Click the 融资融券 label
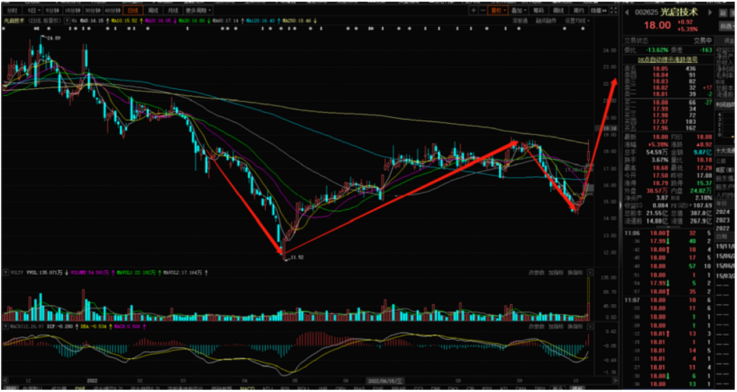 tap(546, 21)
